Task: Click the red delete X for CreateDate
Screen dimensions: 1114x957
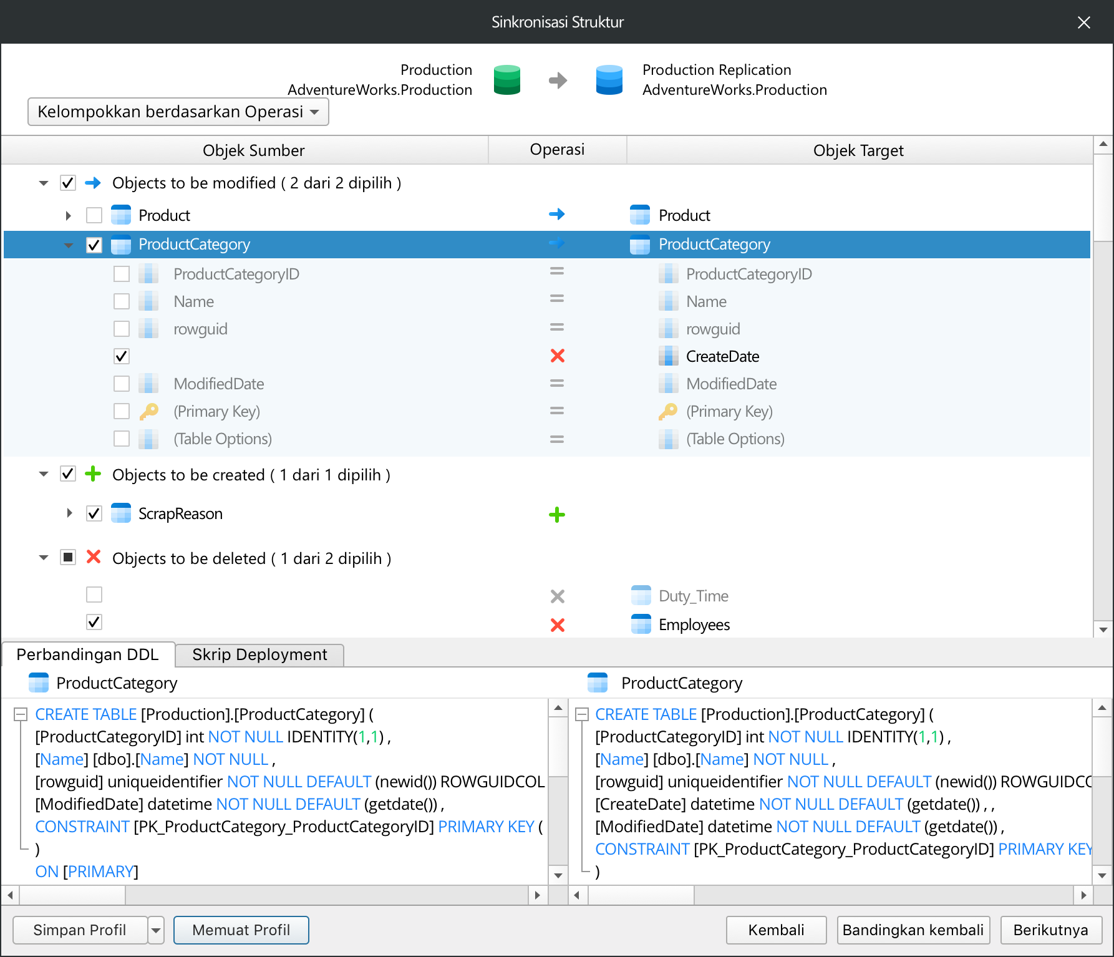Action: click(557, 356)
